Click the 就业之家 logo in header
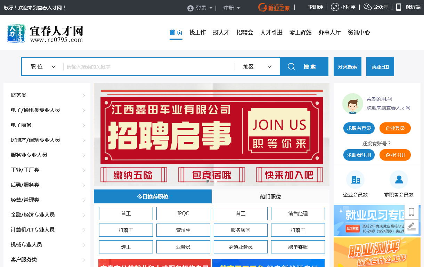Screen dimensions: 424x267 pos(274,7)
